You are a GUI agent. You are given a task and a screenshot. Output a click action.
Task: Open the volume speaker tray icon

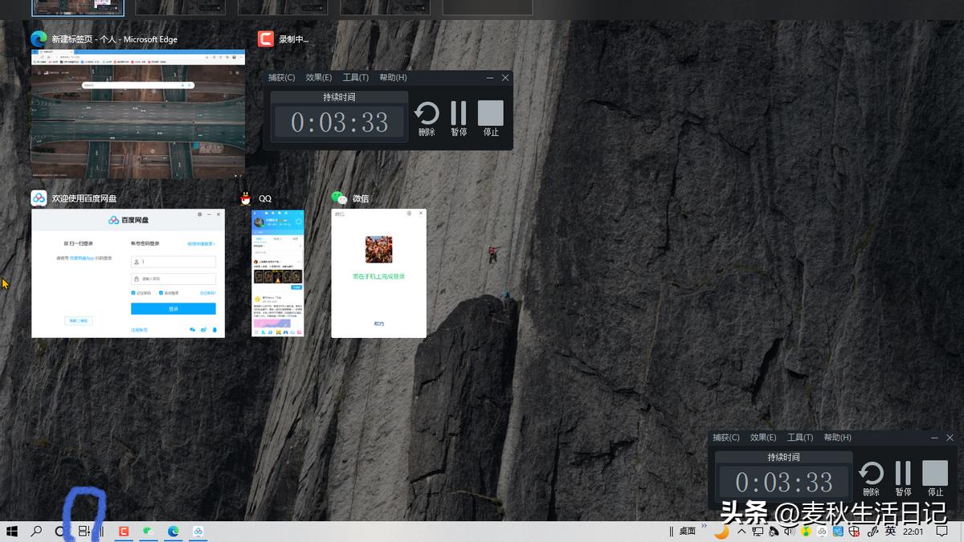(790, 532)
